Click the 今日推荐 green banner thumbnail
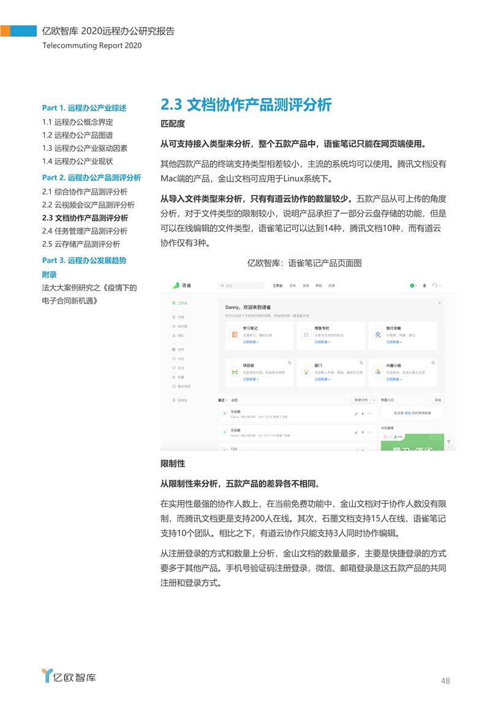490x708 pixels. pyautogui.click(x=412, y=441)
